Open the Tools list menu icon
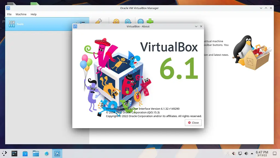The height and width of the screenshot is (158, 280). [82, 22]
